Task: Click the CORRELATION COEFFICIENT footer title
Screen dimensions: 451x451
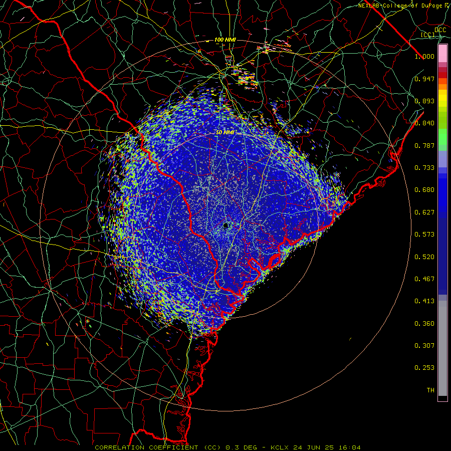Action: pyautogui.click(x=146, y=447)
